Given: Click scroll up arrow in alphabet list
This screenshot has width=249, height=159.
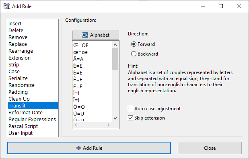Looking at the screenshot, I should (x=115, y=45).
